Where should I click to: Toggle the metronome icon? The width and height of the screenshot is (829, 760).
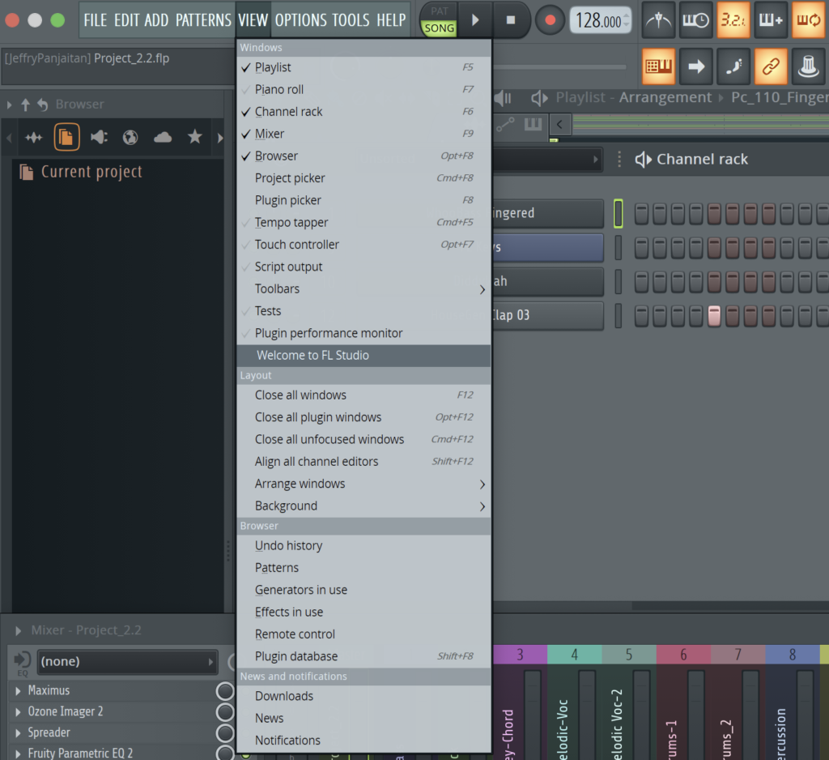(659, 20)
